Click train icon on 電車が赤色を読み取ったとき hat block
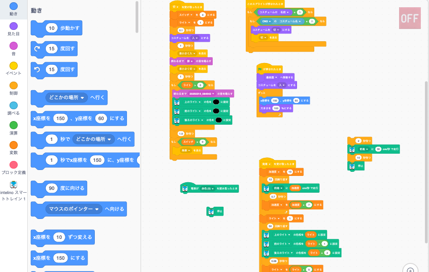Screen dimensions: 429x272 click(185, 189)
